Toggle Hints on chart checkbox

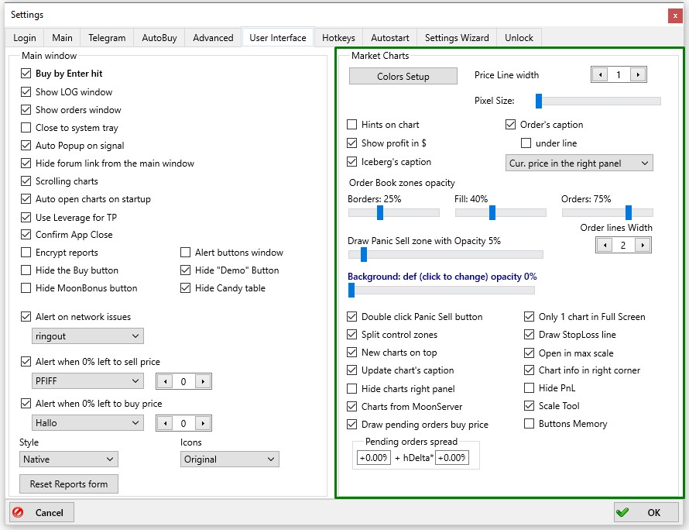click(x=351, y=125)
